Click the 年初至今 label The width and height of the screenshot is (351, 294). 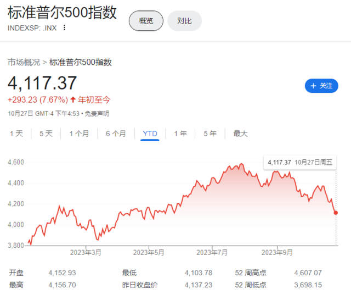pyautogui.click(x=94, y=100)
